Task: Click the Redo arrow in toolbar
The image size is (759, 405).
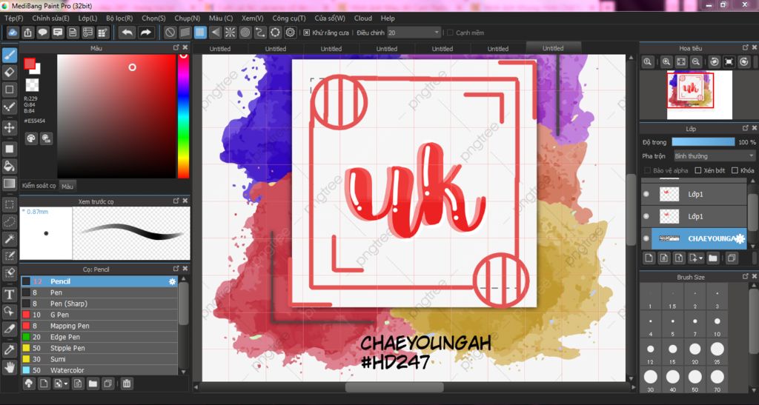Action: [146, 33]
